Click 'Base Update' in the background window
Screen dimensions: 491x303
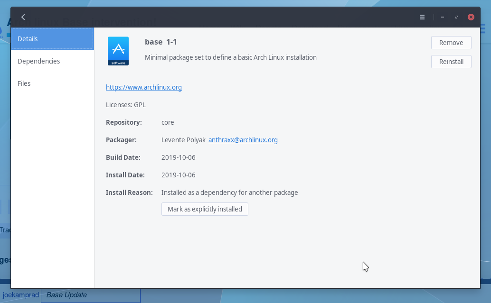pos(66,295)
